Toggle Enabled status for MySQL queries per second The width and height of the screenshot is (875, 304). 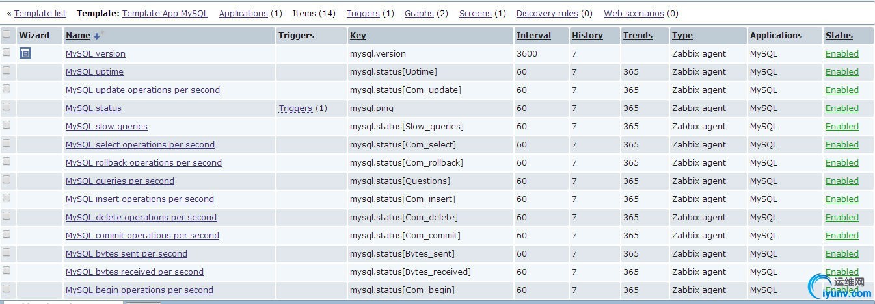click(842, 181)
